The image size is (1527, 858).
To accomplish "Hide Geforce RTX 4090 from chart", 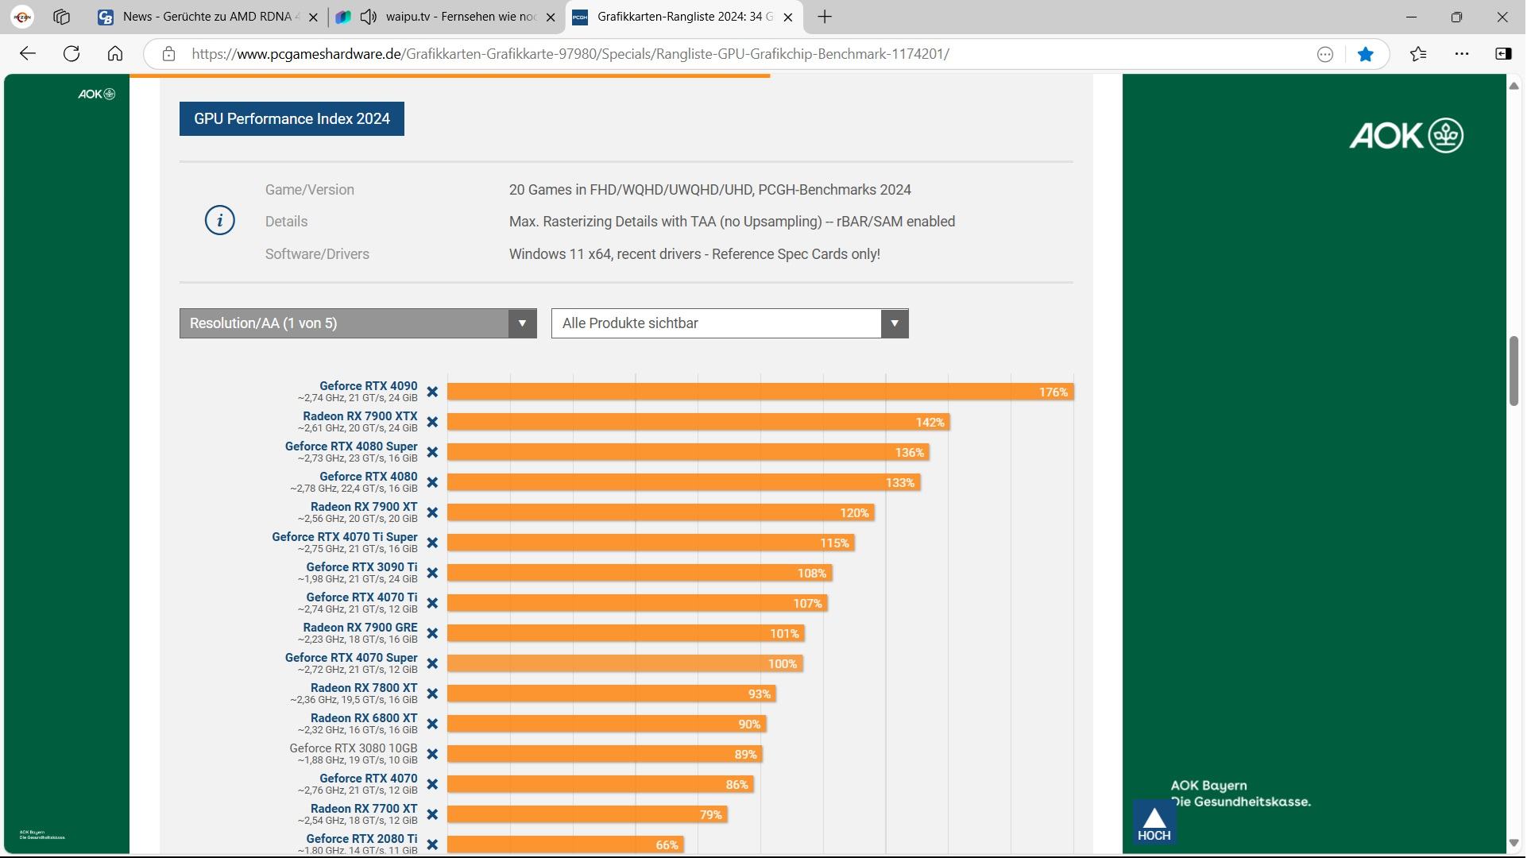I will (x=432, y=392).
